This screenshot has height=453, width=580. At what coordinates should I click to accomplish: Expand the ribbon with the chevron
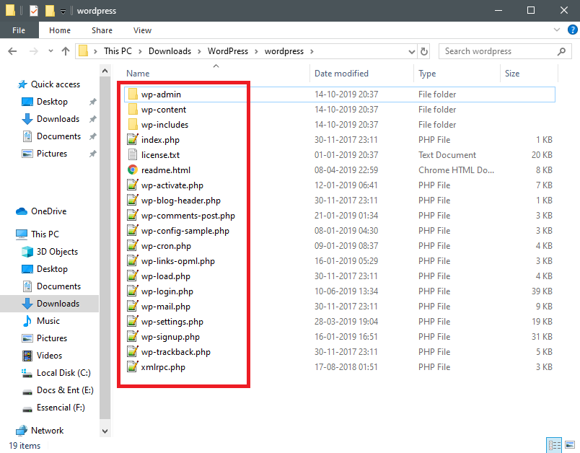click(557, 30)
